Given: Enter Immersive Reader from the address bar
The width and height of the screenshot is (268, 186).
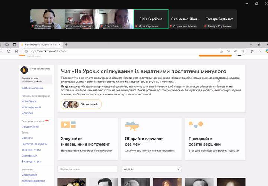Looking at the screenshot, I should click(228, 51).
